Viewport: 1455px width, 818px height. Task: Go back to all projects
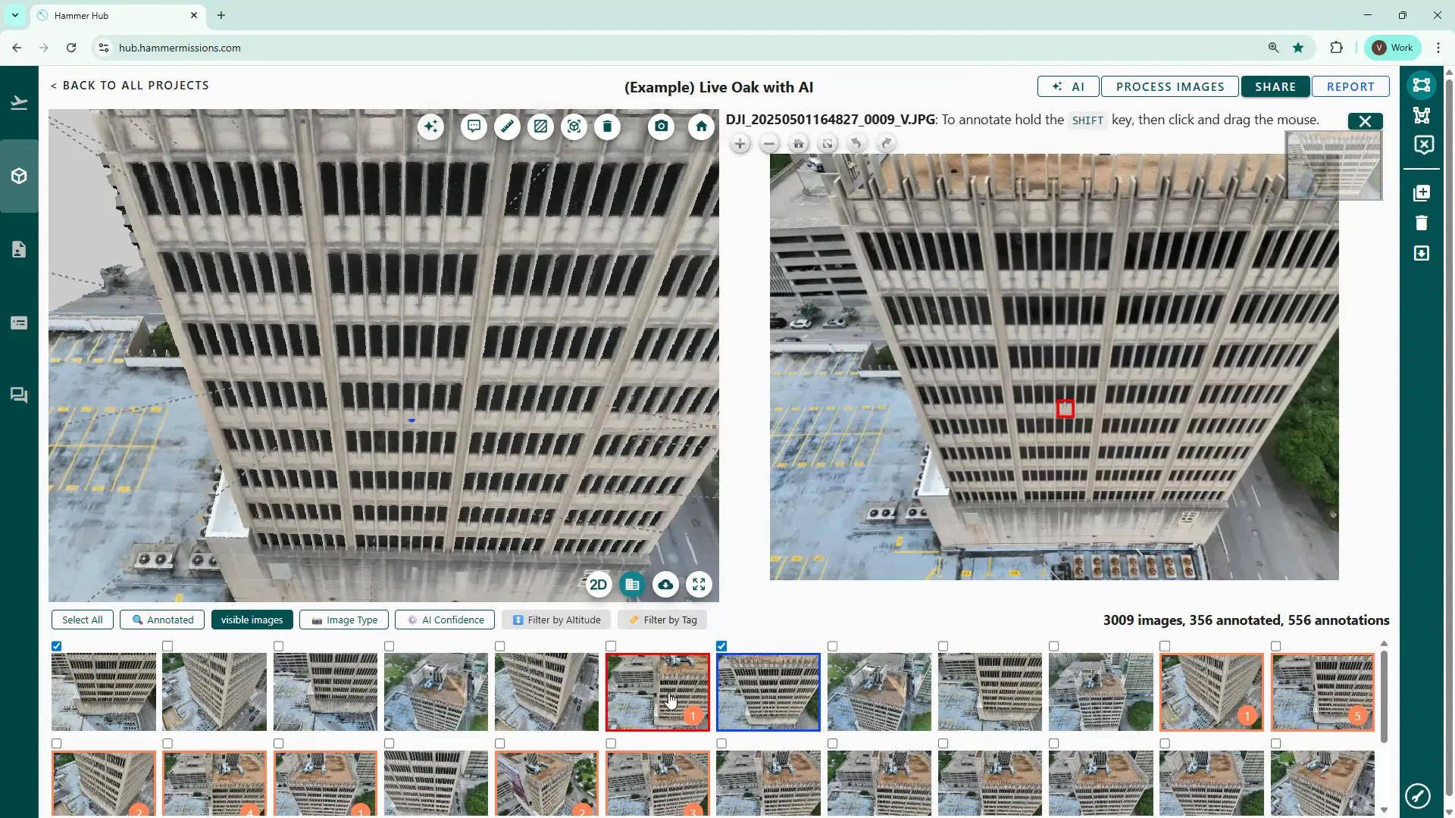point(130,86)
